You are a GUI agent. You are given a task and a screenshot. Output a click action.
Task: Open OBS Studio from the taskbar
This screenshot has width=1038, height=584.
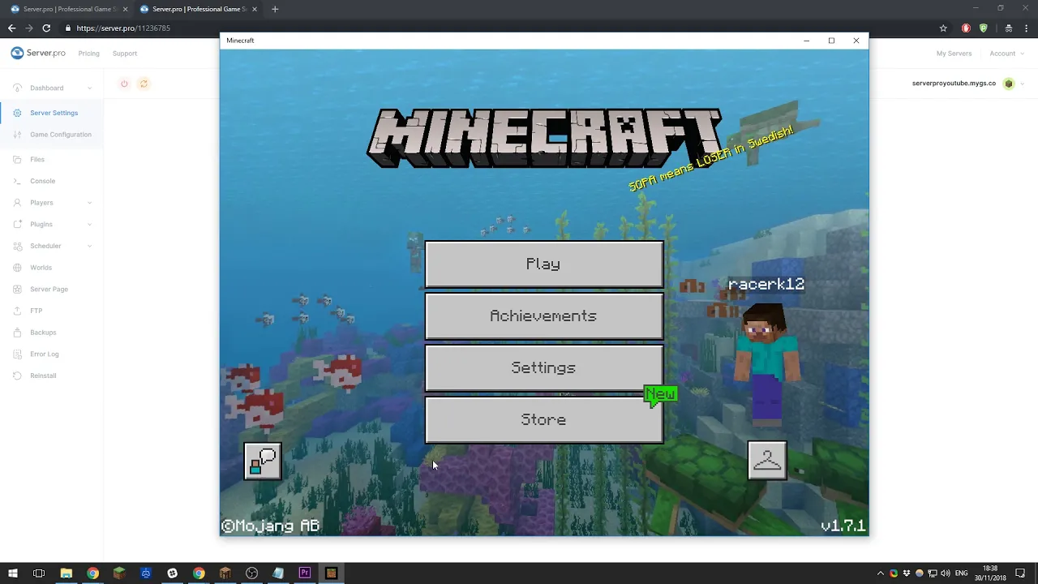click(x=251, y=573)
